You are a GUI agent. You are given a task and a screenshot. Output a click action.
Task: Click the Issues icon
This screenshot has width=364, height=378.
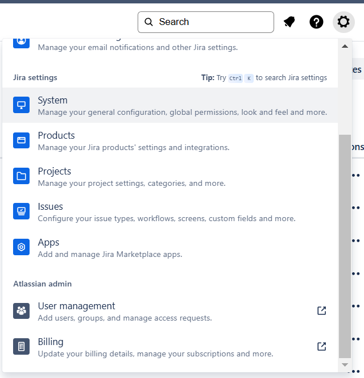click(x=21, y=211)
